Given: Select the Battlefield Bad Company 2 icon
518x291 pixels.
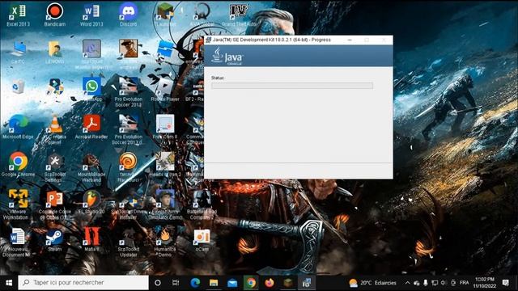Looking at the screenshot, I should 202,205.
